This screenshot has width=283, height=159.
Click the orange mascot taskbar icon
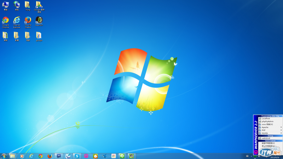(95, 156)
